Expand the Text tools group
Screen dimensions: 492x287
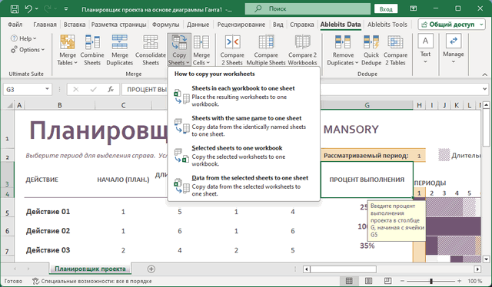(x=425, y=49)
